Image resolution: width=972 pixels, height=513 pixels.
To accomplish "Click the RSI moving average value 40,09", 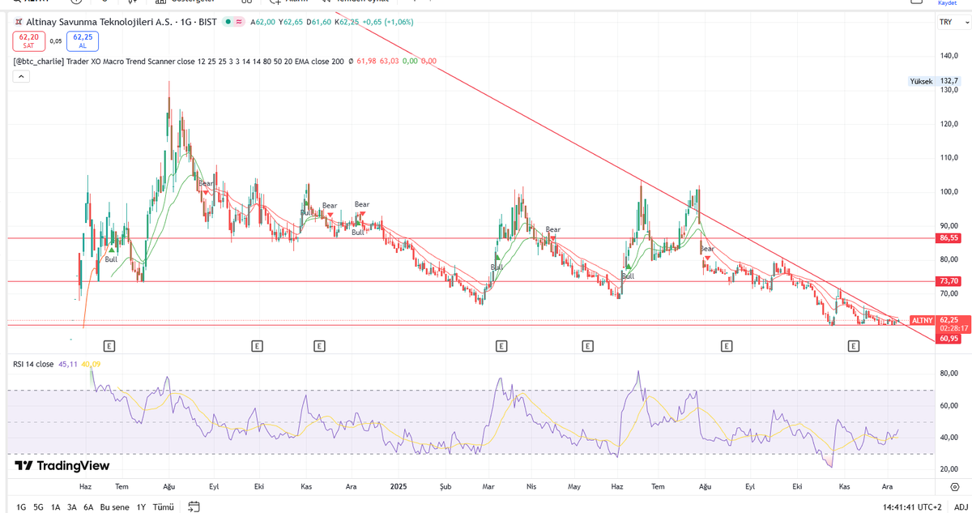I will coord(91,364).
